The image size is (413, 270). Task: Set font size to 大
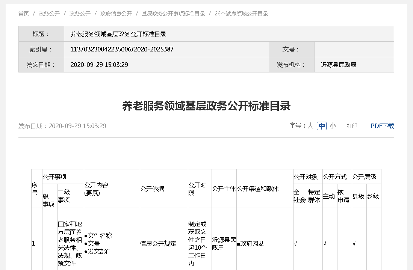coord(310,126)
